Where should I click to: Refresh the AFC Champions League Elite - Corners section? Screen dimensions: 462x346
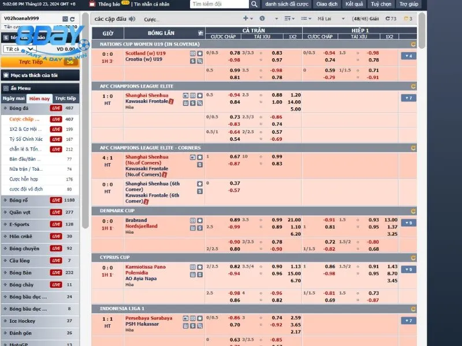coord(413,148)
